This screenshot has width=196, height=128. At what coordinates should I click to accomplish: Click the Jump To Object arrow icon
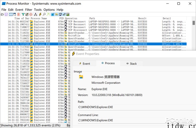point(48,15)
